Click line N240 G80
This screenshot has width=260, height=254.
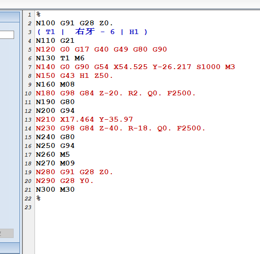(x=55, y=137)
